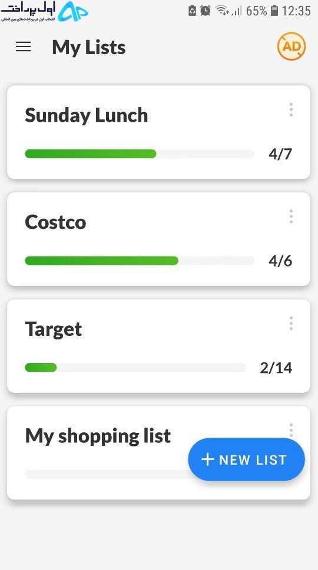The width and height of the screenshot is (318, 570).
Task: Open Target list three-dot options menu
Action: pos(291,323)
